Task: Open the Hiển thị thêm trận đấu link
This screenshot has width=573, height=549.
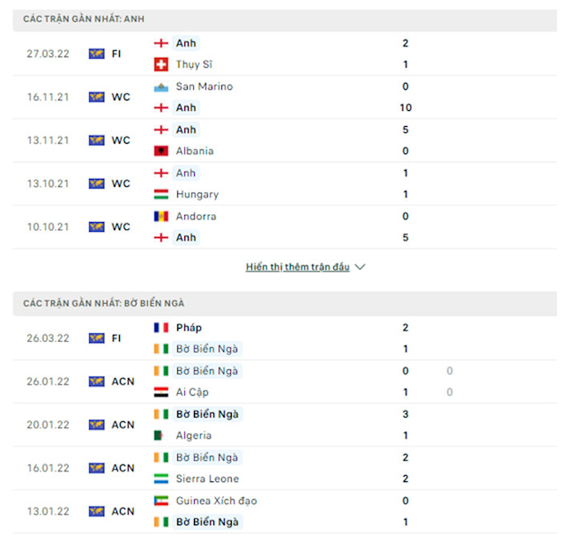Action: [x=297, y=267]
